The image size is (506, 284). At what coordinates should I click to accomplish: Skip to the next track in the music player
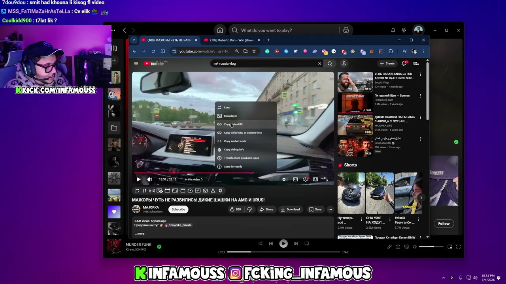296,244
